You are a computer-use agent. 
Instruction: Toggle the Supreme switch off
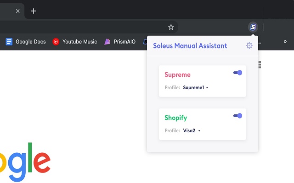(x=237, y=73)
